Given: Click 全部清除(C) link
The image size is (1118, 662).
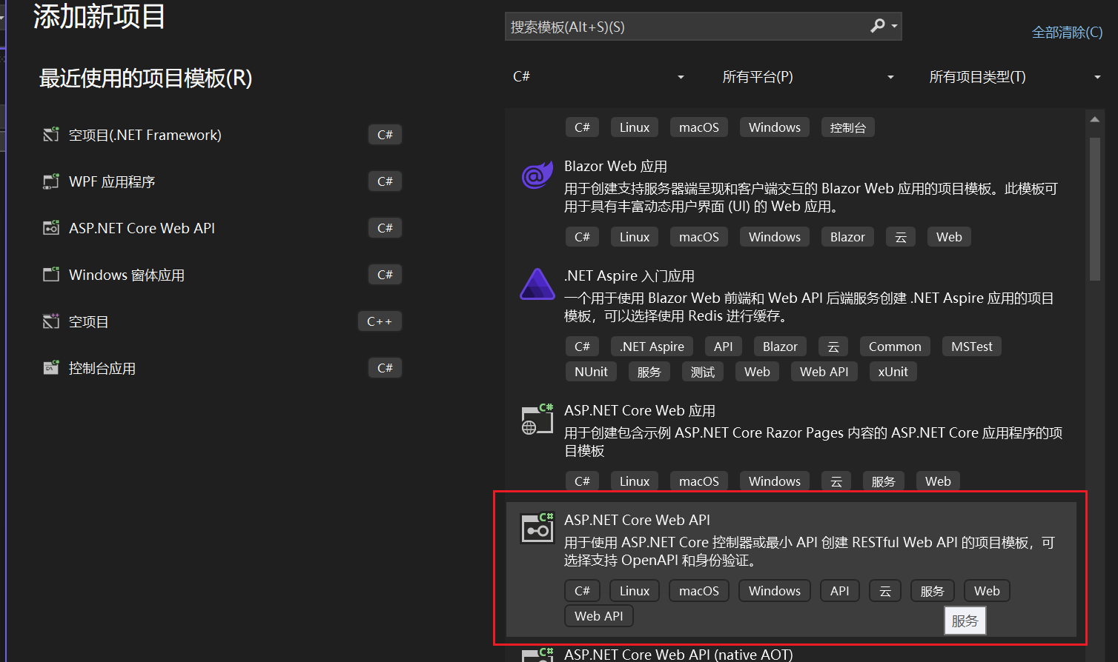Looking at the screenshot, I should [x=1067, y=33].
